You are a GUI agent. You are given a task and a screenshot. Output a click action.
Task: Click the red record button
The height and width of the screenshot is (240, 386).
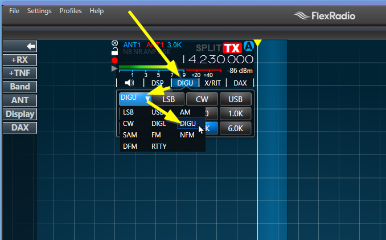click(x=114, y=60)
